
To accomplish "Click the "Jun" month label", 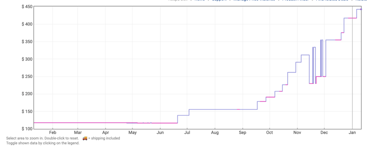I will (x=160, y=133).
